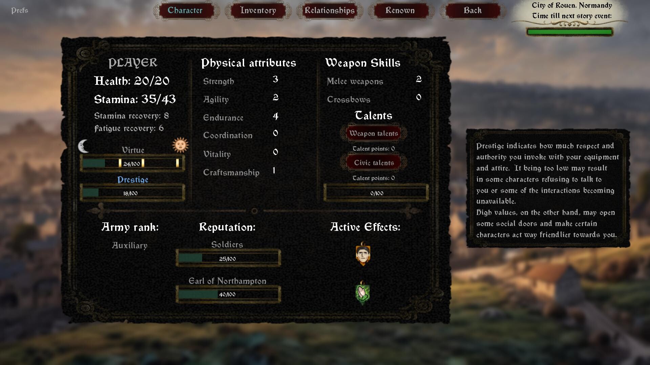Click the Soldiers reputation bar

(x=228, y=258)
